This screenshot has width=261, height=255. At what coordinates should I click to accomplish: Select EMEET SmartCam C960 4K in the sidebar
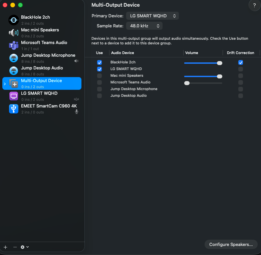pyautogui.click(x=42, y=109)
